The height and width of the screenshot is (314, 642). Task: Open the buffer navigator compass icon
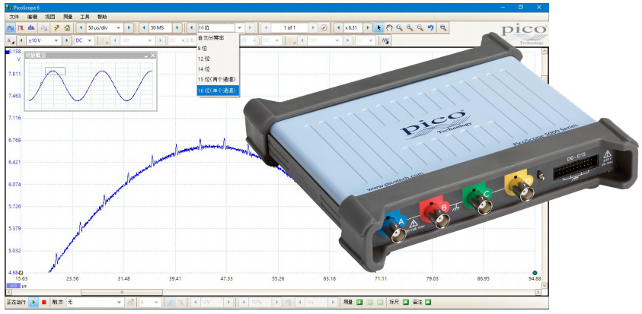point(324,28)
